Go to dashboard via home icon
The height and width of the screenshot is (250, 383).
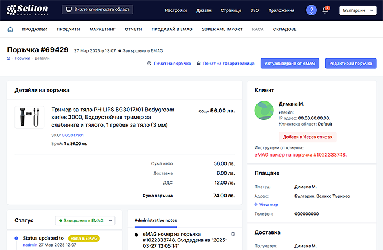[10, 29]
